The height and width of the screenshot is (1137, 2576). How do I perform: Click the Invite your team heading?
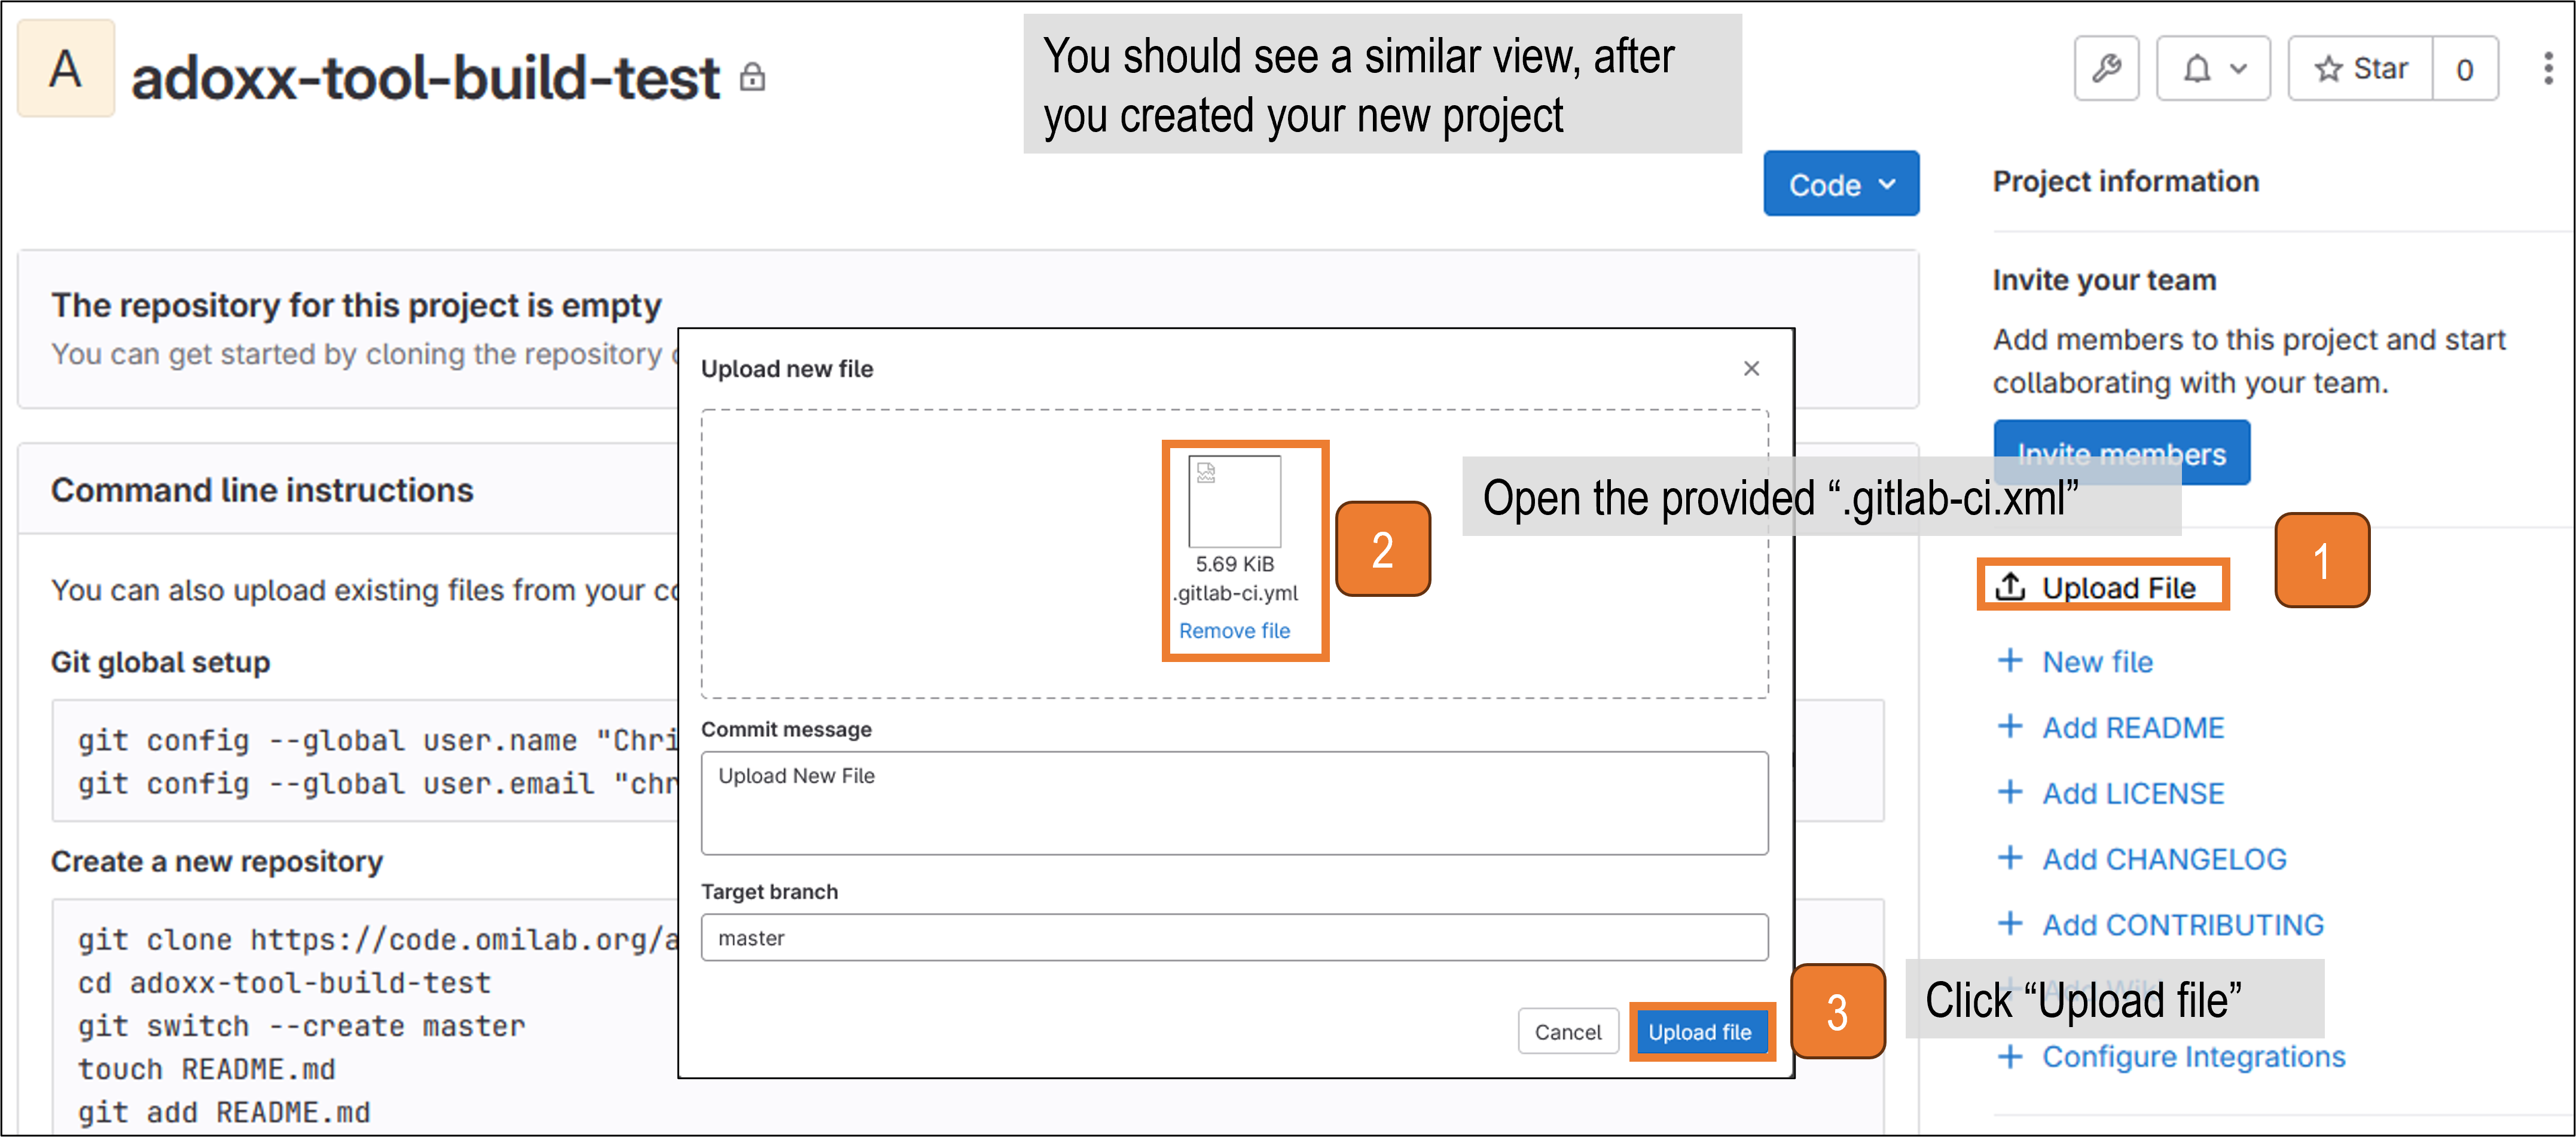coord(2105,281)
